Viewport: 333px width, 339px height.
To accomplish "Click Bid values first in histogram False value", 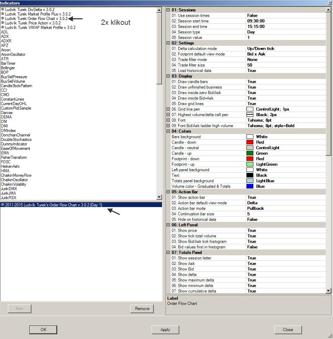I will point(286,247).
